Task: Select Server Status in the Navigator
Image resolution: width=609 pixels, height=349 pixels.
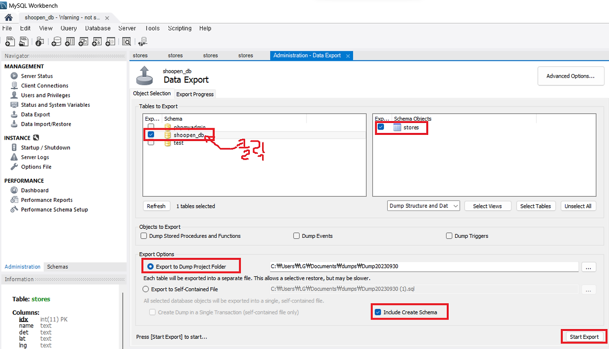Action: tap(37, 75)
